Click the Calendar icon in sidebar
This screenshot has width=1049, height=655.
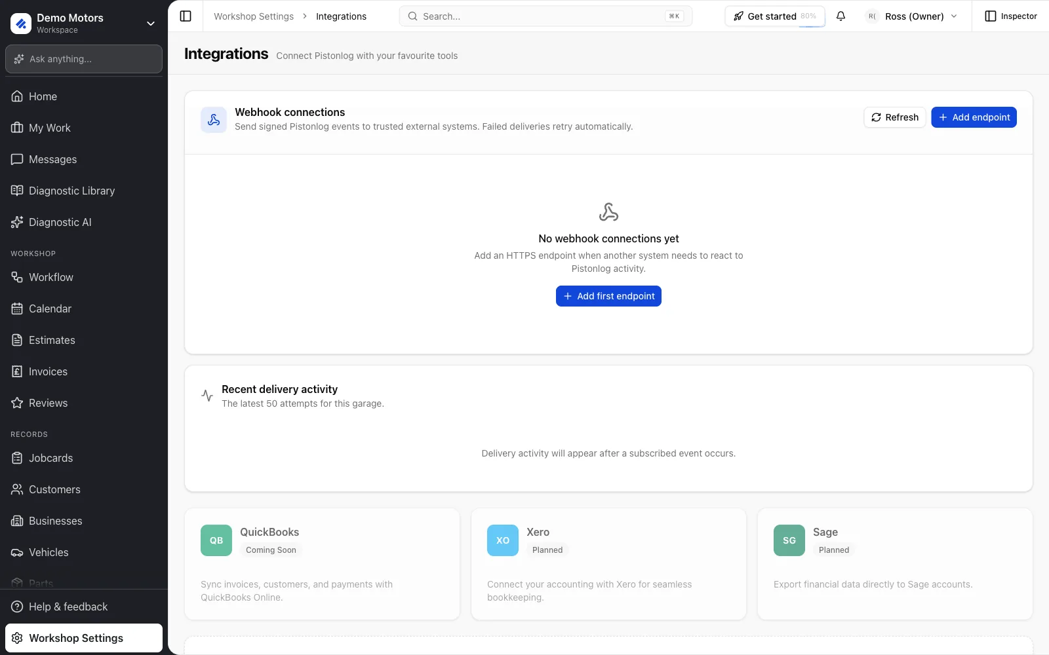tap(17, 309)
